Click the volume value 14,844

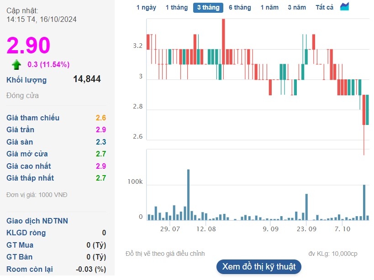[x=87, y=79]
